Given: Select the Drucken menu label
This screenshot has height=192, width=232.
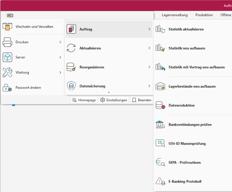Looking at the screenshot, I should tap(22, 42).
